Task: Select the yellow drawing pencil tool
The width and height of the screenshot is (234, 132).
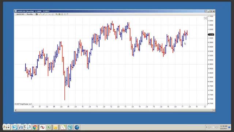Action: coord(40,14)
